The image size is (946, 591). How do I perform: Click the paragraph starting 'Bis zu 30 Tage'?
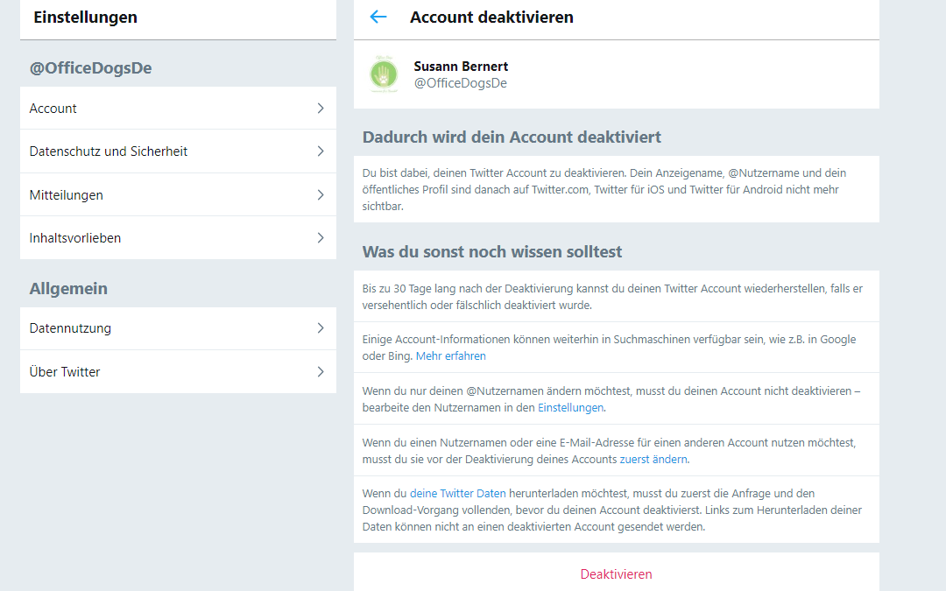coord(612,297)
